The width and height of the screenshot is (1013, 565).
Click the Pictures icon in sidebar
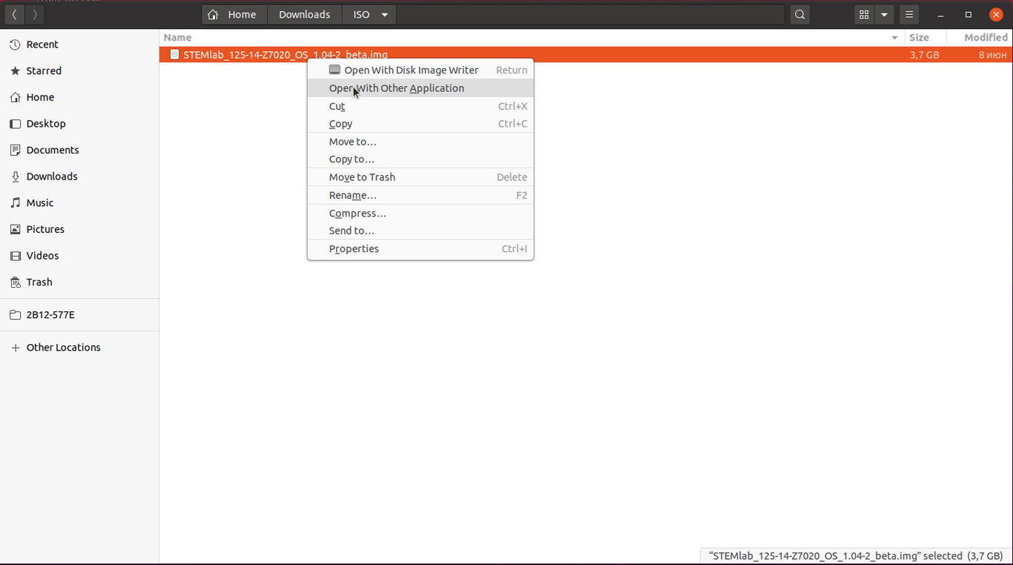click(x=15, y=229)
